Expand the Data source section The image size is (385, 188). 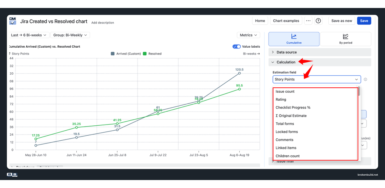pyautogui.click(x=320, y=52)
